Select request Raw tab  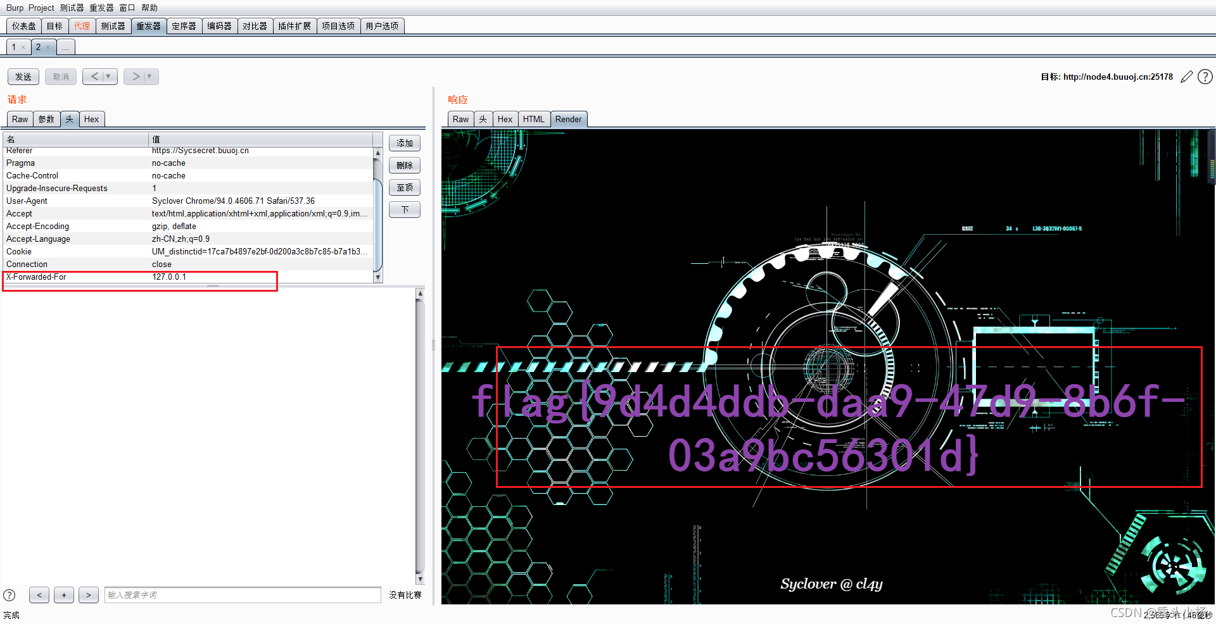pos(20,119)
